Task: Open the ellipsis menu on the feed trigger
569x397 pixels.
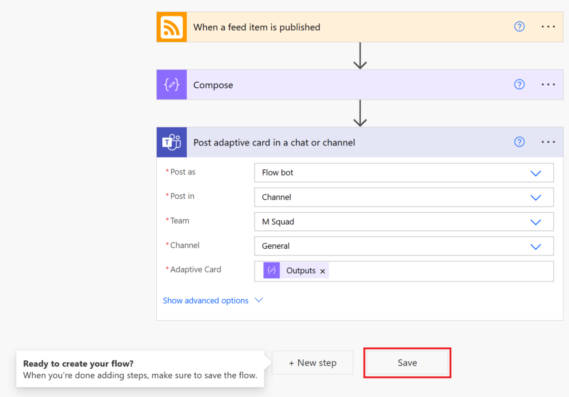Action: coord(548,27)
